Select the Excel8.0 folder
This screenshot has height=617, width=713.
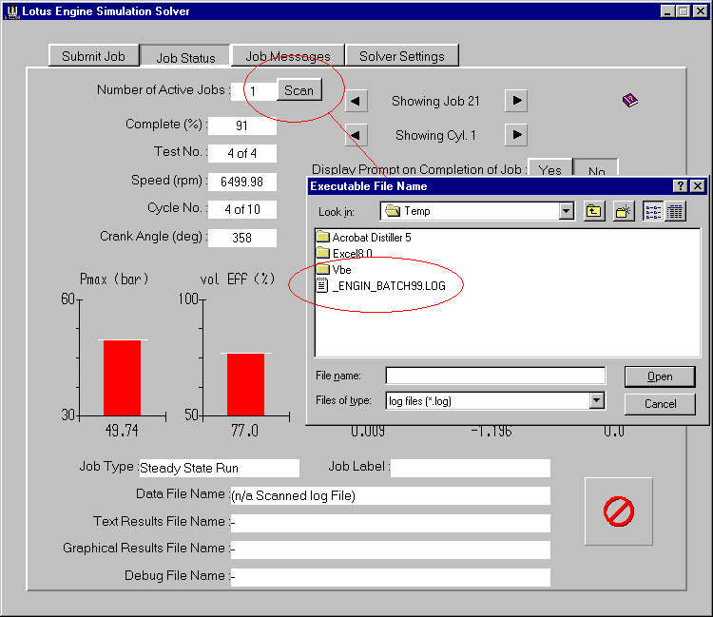click(344, 253)
